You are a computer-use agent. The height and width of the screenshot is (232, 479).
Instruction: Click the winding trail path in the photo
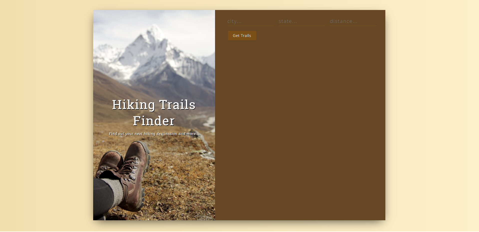(209, 122)
